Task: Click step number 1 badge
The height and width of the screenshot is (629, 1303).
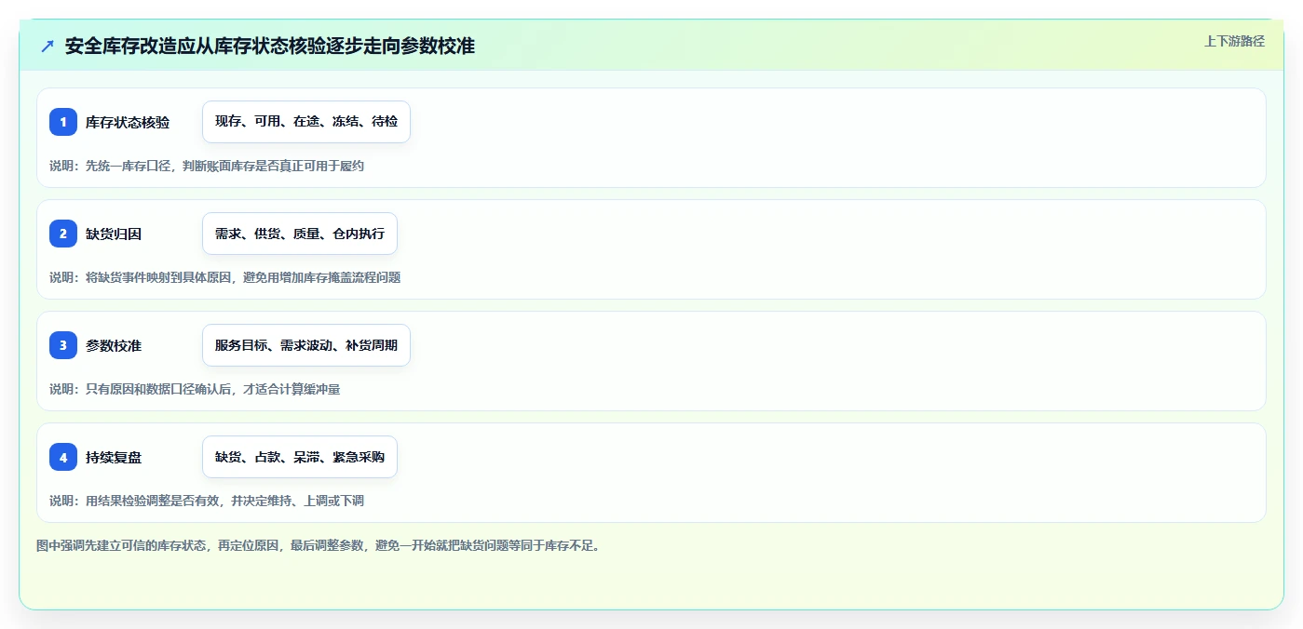Action: pyautogui.click(x=63, y=122)
